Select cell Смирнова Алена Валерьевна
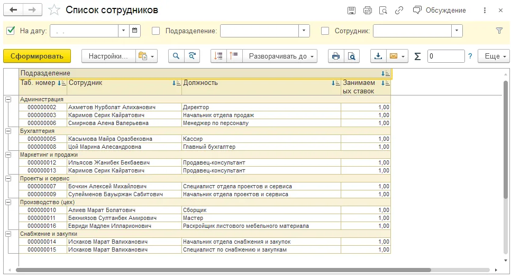 tap(124, 123)
